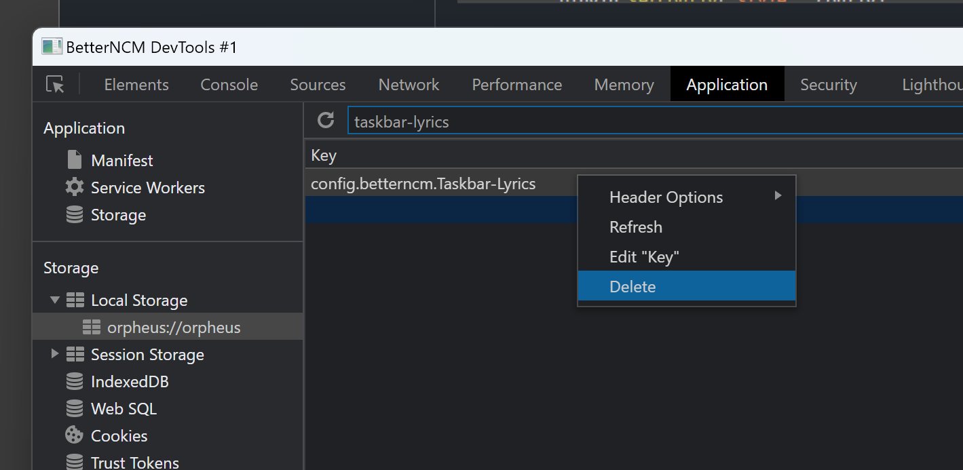Open Manifest from the Application sidebar

coord(121,160)
